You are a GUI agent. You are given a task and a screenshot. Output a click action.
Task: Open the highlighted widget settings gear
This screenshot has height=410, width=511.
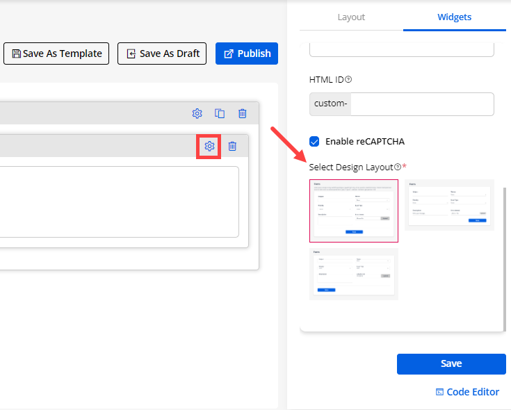pyautogui.click(x=209, y=146)
